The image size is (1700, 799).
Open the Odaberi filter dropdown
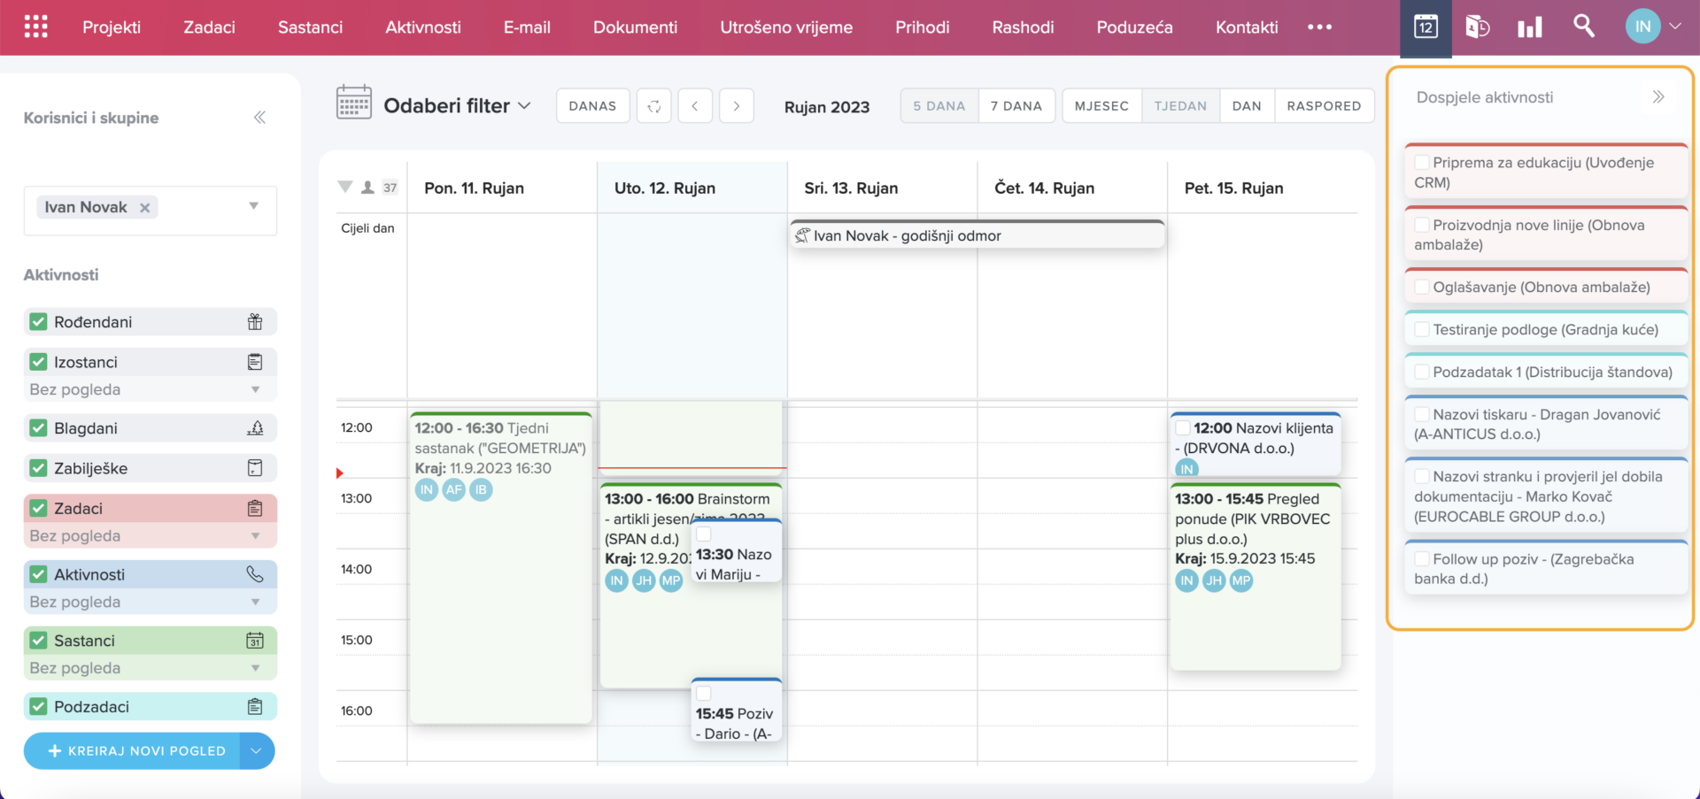pyautogui.click(x=457, y=106)
